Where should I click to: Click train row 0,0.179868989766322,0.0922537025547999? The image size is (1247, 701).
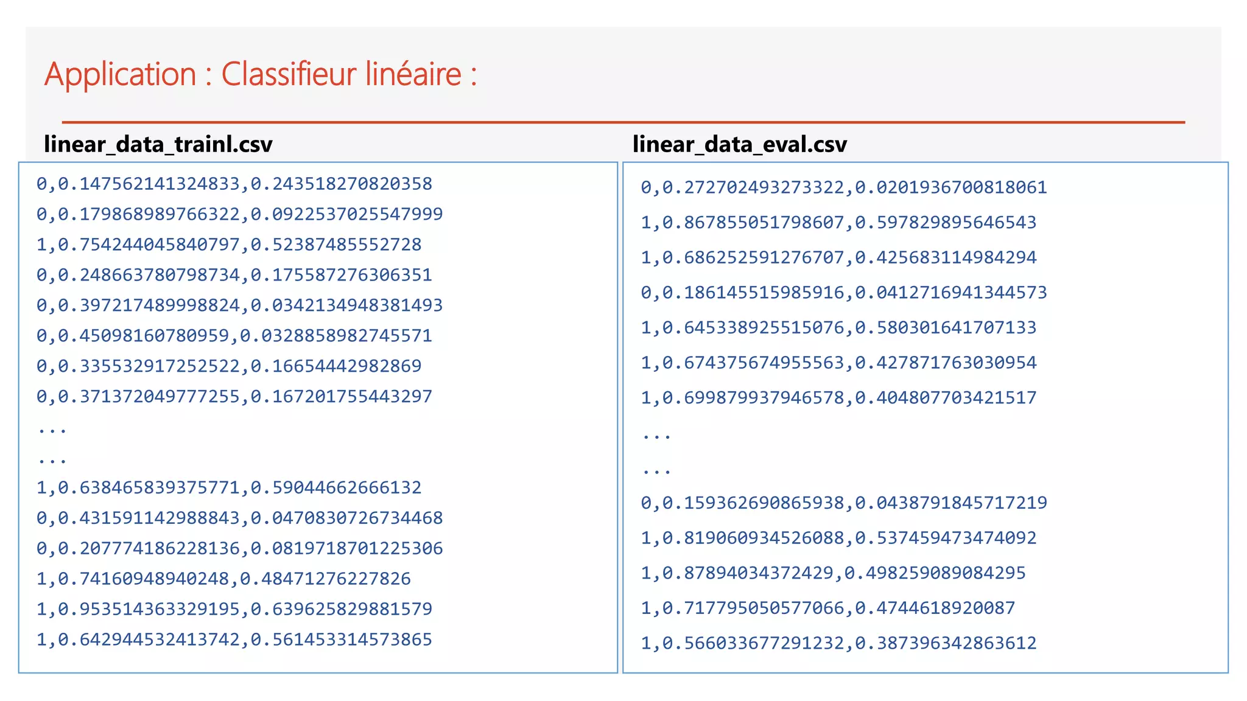[240, 214]
